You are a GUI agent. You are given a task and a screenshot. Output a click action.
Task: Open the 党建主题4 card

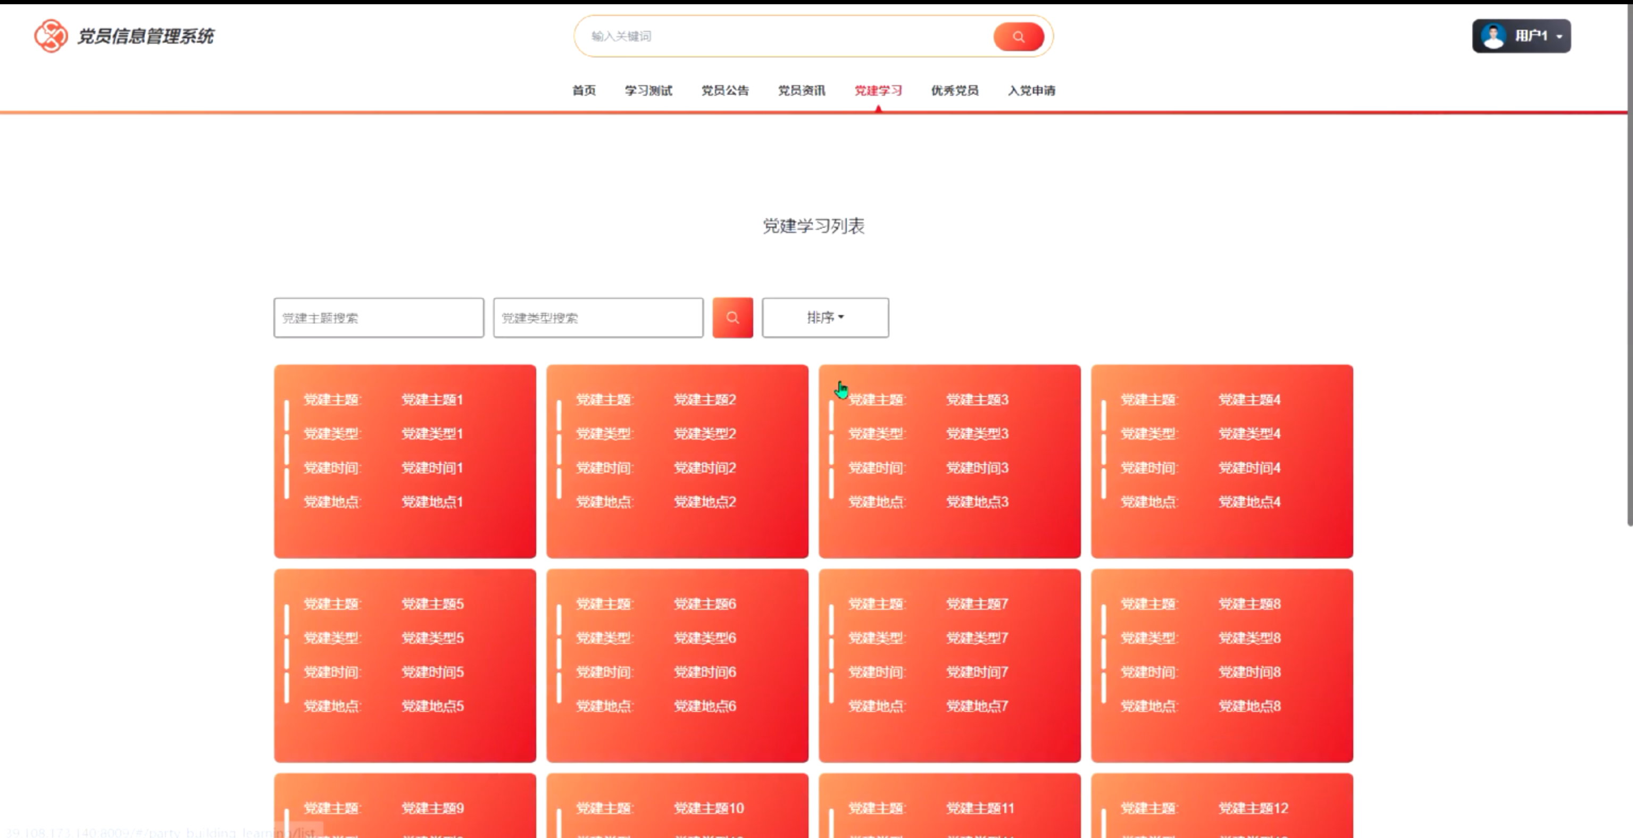point(1222,461)
